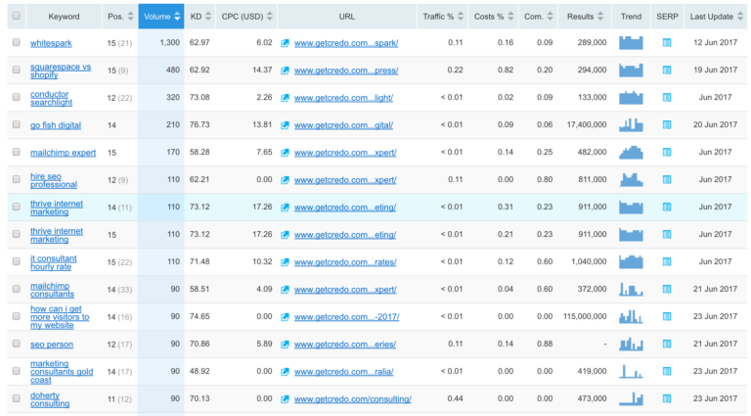
Task: Open how can i get more visitors keyword
Action: click(60, 317)
